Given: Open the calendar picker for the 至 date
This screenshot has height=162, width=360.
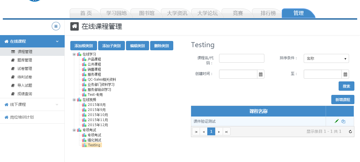Looking at the screenshot, I should [345, 74].
